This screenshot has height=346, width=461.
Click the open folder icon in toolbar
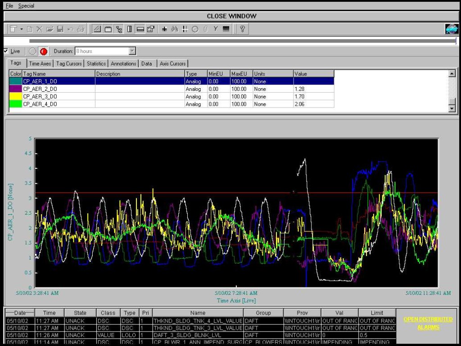point(49,29)
